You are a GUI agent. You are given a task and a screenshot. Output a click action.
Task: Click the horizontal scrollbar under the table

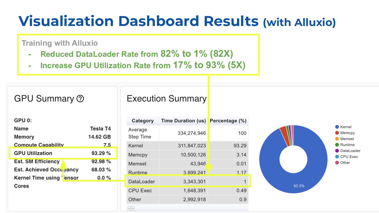pyautogui.click(x=187, y=208)
